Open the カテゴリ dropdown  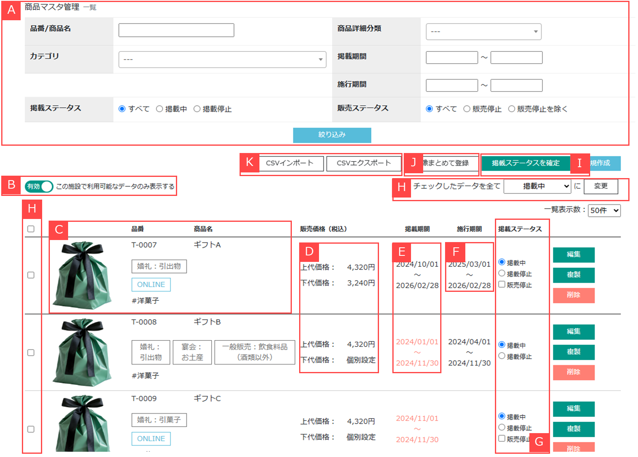point(222,60)
